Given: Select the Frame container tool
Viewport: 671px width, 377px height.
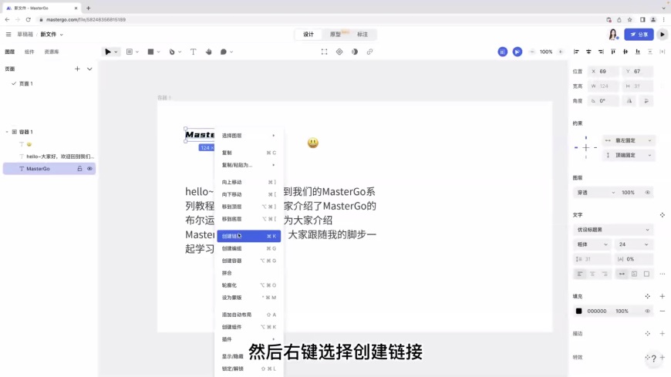Looking at the screenshot, I should coord(130,52).
